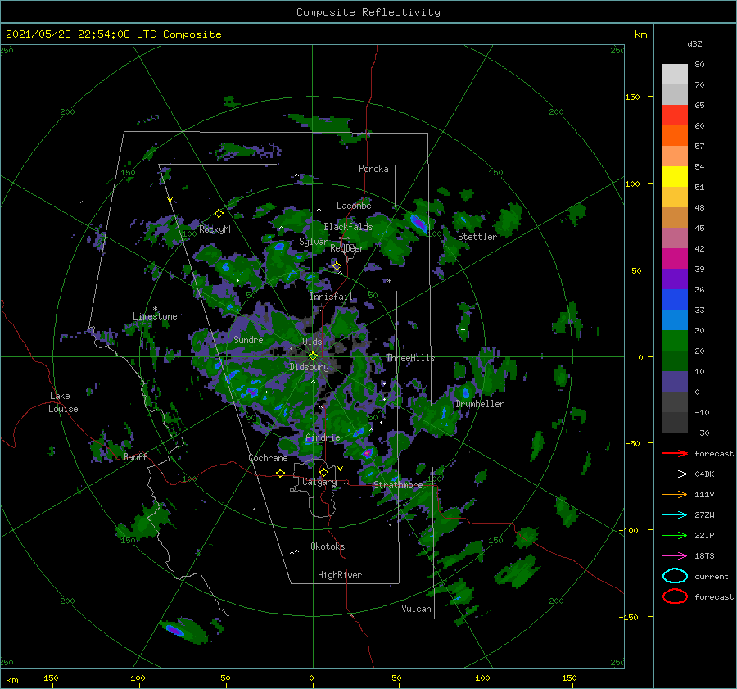Viewport: 737px width, 689px height.
Task: Click the Lake Louise label
Action: [x=64, y=402]
